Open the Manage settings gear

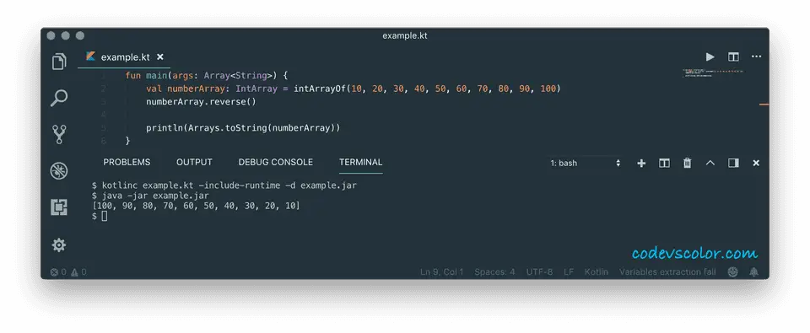click(x=59, y=244)
